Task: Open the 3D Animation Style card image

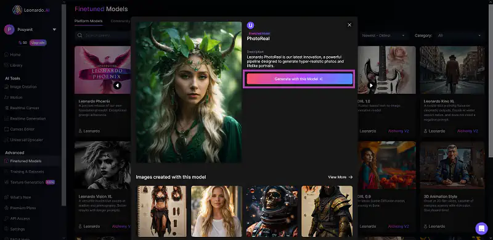Action: pos(452,165)
